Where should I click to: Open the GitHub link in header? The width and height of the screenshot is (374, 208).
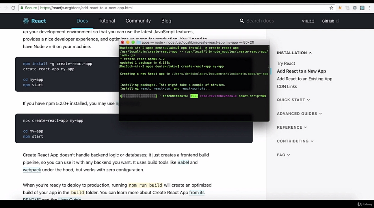pos(328,21)
